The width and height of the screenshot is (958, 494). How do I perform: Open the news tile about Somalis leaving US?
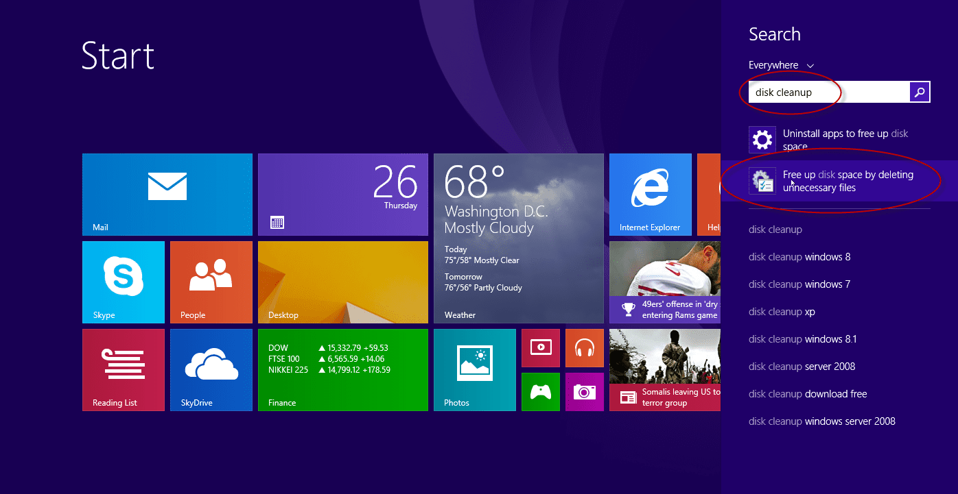[x=665, y=370]
